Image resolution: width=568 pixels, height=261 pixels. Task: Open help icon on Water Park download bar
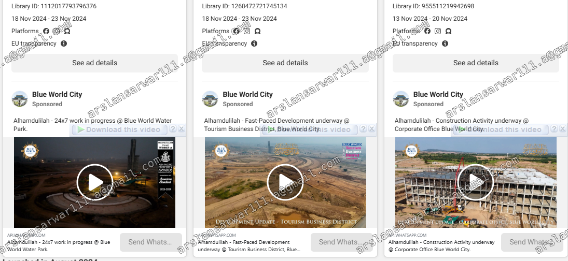point(173,129)
